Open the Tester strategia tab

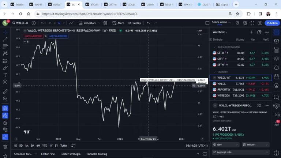(x=71, y=154)
